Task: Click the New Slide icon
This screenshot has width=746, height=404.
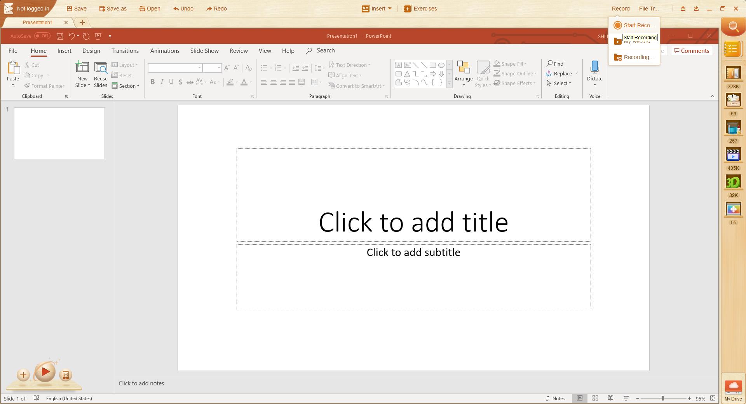Action: click(82, 67)
